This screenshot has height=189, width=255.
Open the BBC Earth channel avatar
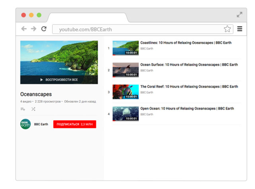point(25,124)
